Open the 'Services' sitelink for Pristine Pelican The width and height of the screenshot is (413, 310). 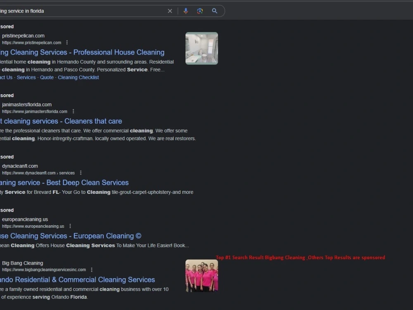26,77
